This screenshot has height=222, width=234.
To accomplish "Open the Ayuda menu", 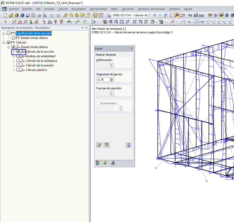I will point(188,9).
